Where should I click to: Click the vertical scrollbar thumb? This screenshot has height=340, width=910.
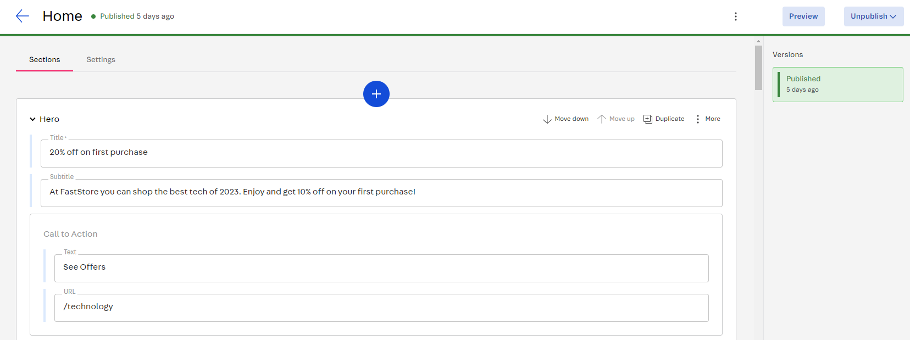758,67
